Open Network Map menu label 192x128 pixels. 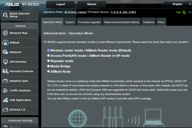(19, 33)
